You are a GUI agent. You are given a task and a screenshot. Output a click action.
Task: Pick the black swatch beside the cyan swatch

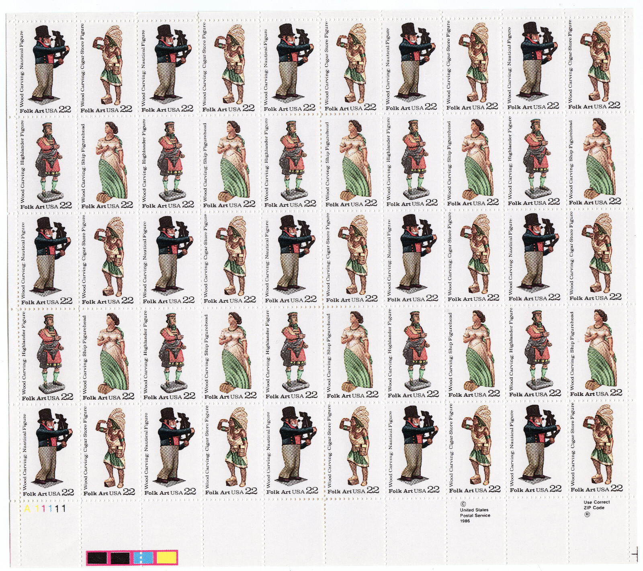(120, 558)
